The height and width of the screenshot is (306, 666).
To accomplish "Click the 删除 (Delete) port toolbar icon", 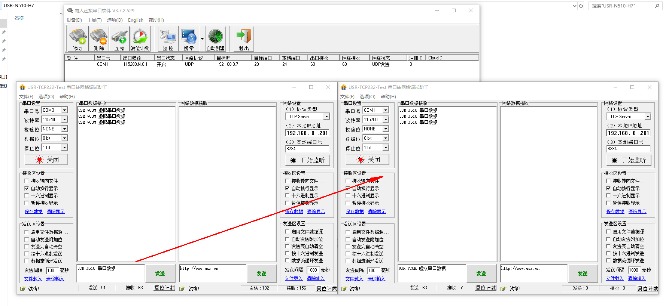I will coord(99,39).
